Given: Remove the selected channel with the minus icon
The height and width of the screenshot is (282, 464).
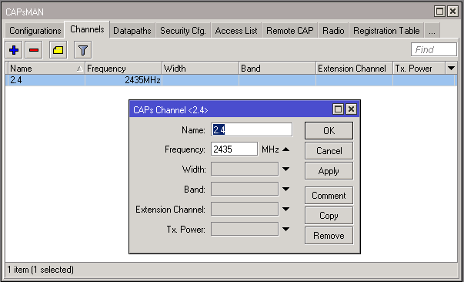Looking at the screenshot, I should coord(33,50).
